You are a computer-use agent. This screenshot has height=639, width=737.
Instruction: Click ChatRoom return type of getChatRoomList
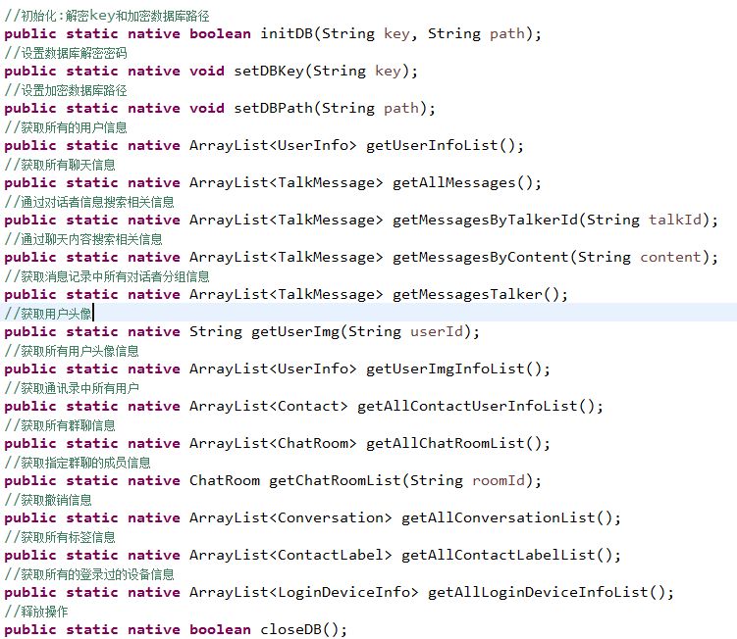[x=225, y=481]
